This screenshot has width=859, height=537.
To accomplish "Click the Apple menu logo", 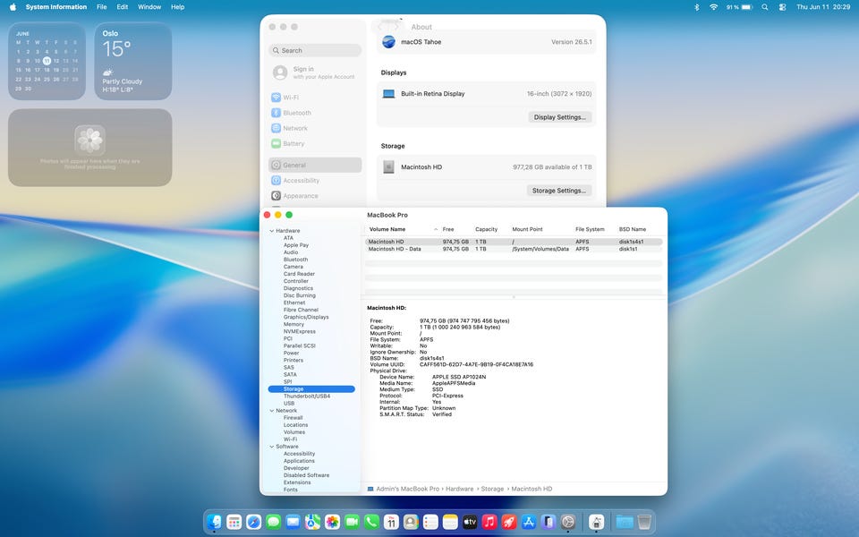I will coord(13,7).
